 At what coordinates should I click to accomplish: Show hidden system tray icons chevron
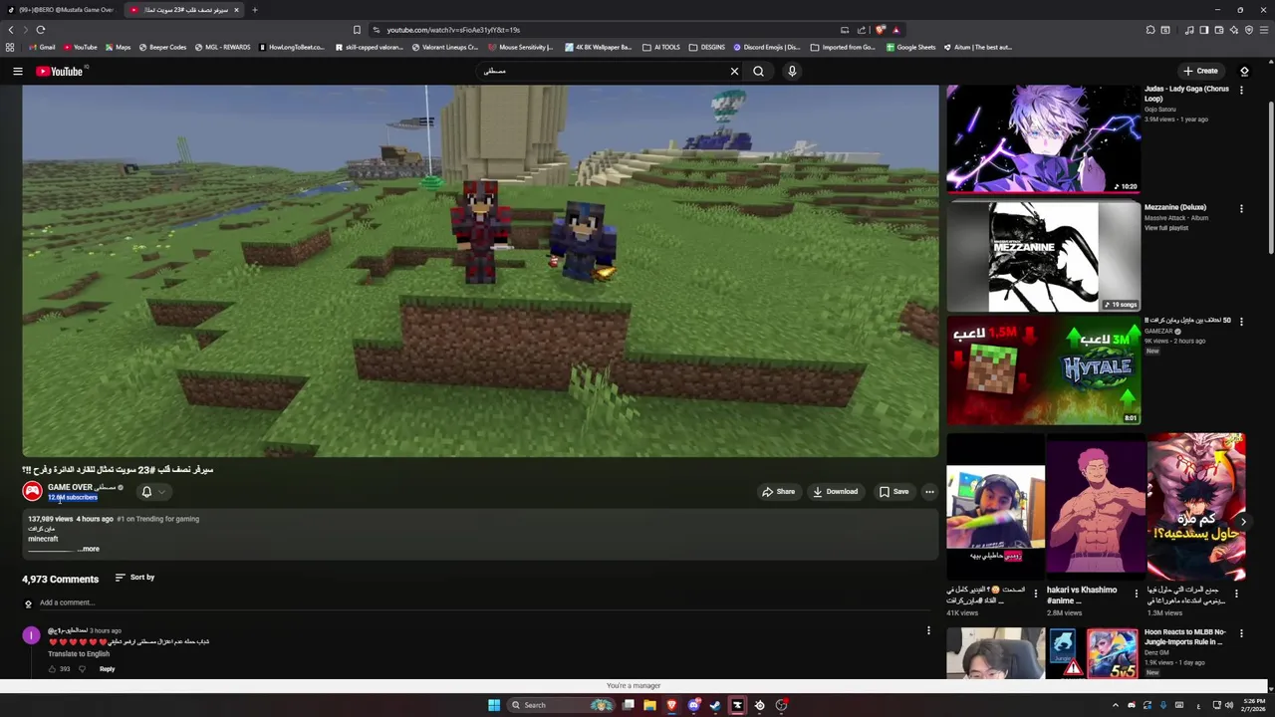coord(1115,705)
